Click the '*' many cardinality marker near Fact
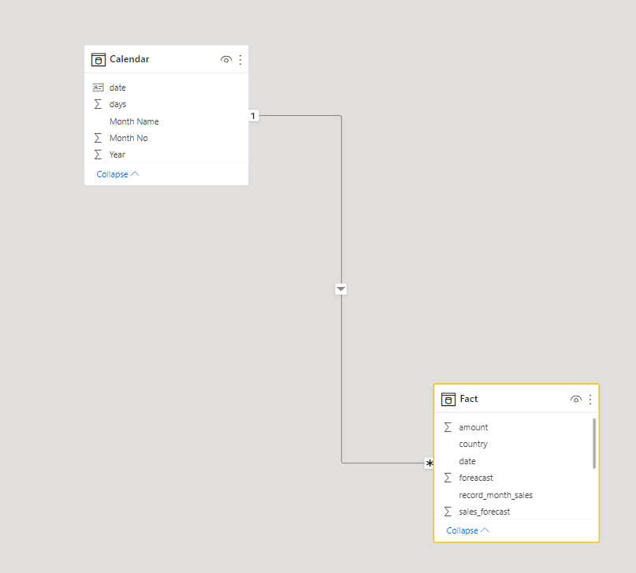This screenshot has height=573, width=636. point(430,463)
